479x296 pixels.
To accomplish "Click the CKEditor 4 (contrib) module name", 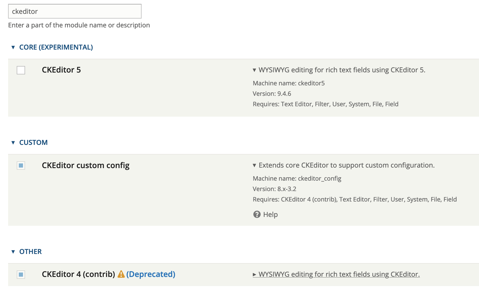I will [79, 274].
